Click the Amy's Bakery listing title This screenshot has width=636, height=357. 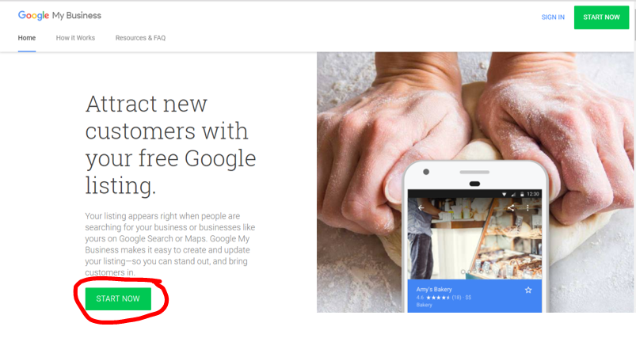coord(433,290)
